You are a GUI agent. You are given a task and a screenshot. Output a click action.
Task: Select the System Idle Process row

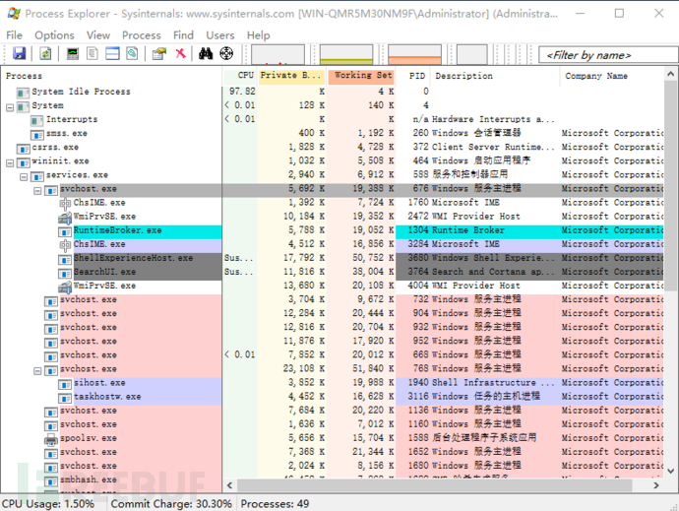(x=333, y=92)
